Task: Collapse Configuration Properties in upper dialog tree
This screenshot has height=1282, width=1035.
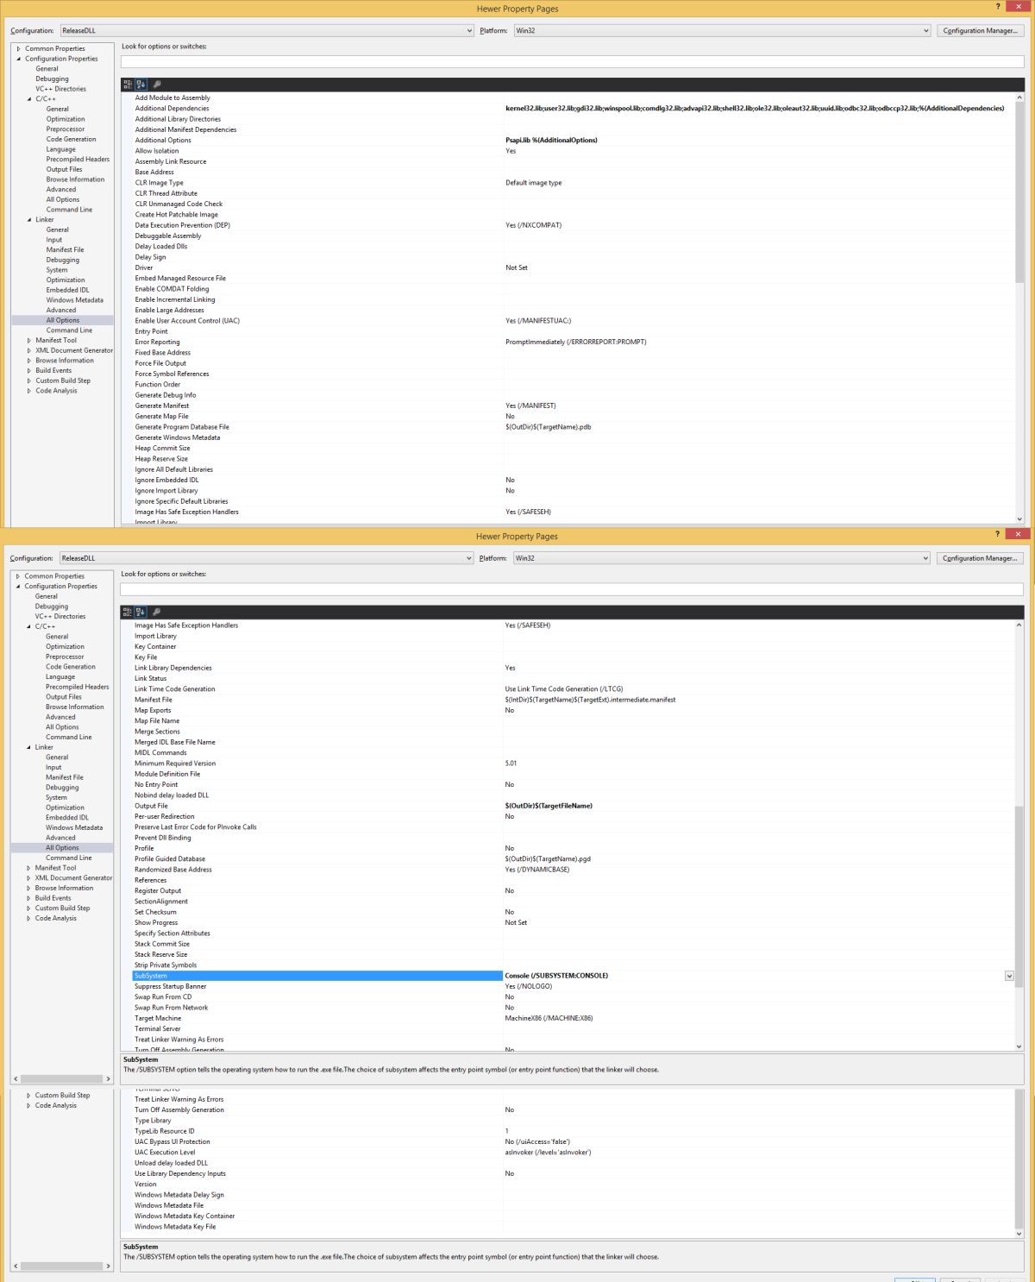Action: click(x=18, y=59)
